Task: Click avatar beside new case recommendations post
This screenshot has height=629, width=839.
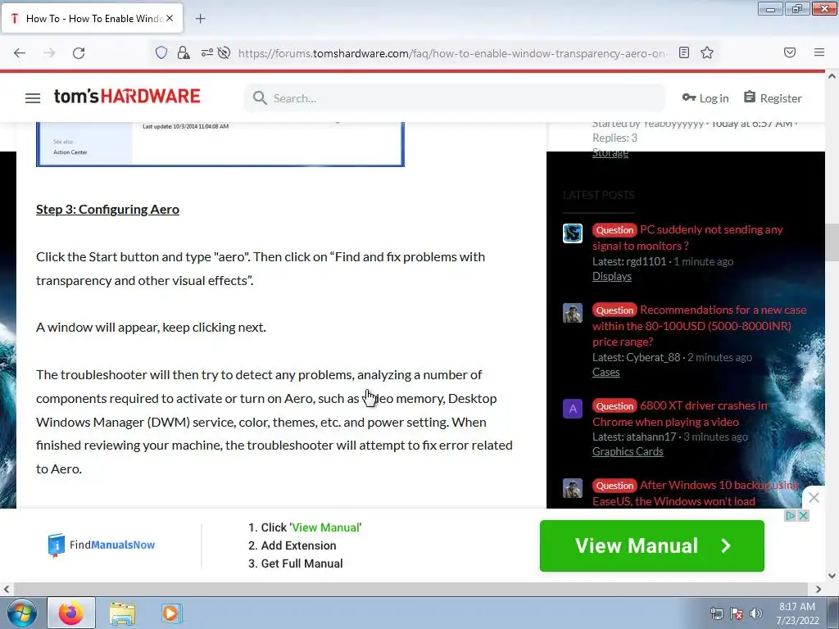Action: tap(573, 313)
